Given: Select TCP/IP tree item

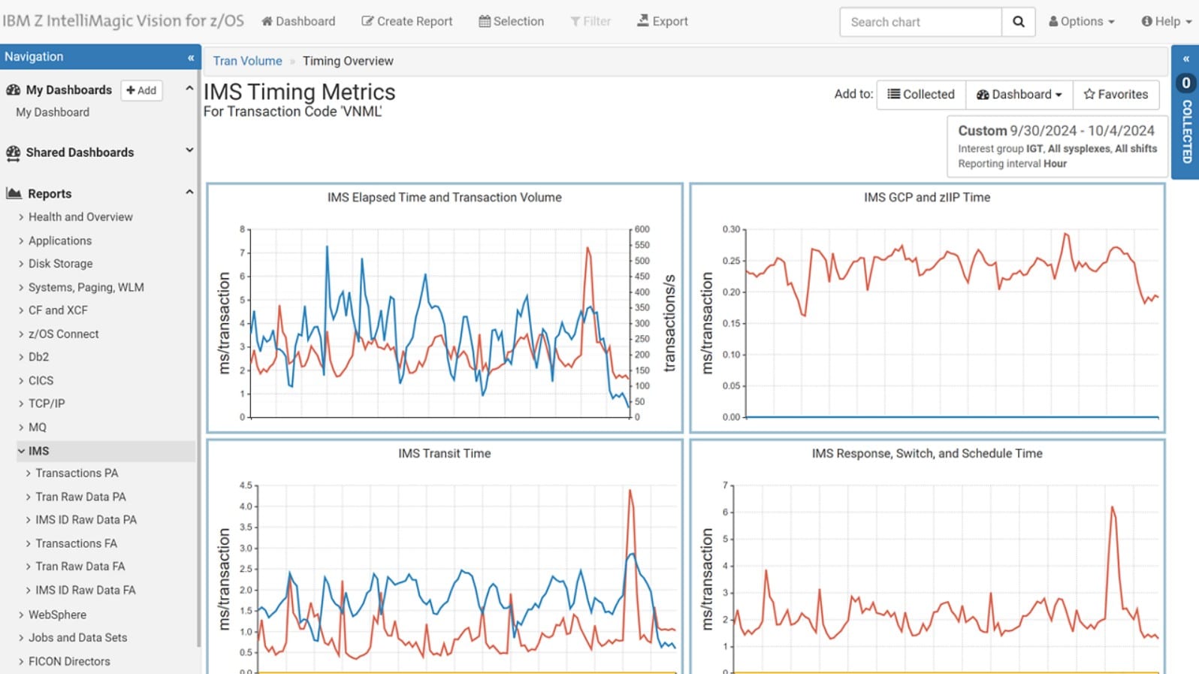Looking at the screenshot, I should click(x=47, y=403).
